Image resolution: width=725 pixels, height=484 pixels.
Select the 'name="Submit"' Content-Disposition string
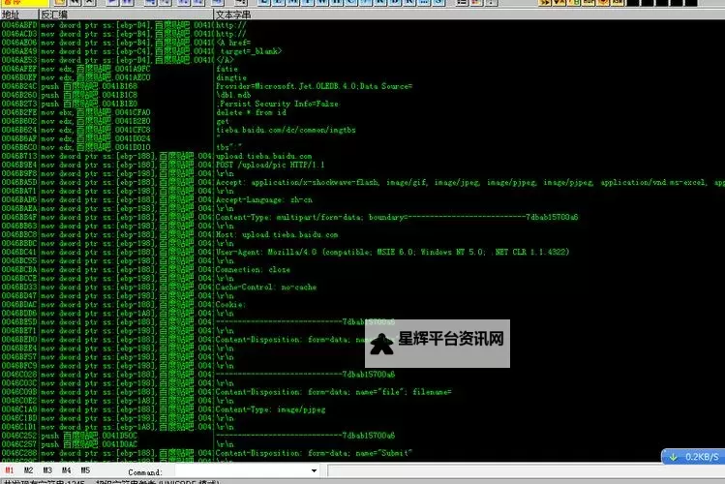(x=314, y=453)
